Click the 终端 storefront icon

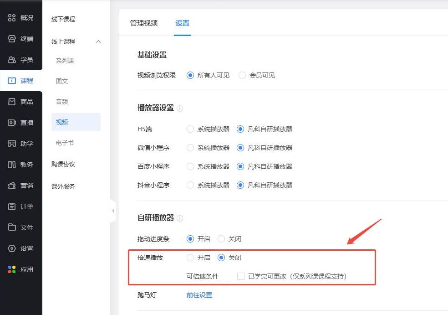pos(12,39)
